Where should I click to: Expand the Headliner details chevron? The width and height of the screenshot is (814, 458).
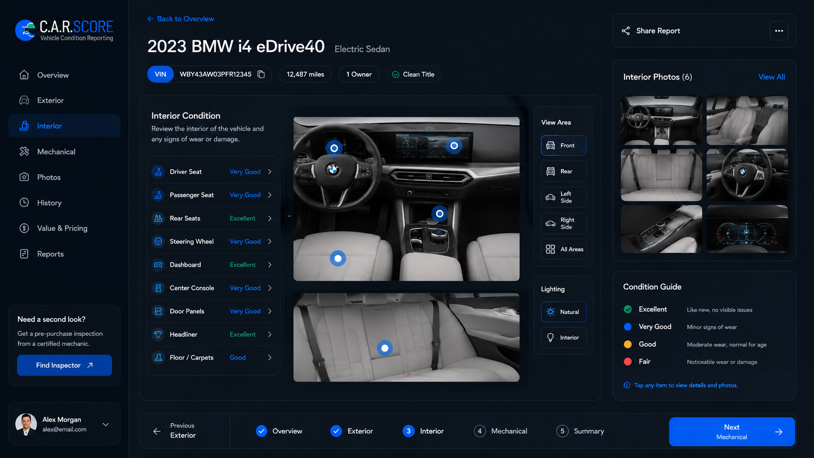(x=270, y=334)
